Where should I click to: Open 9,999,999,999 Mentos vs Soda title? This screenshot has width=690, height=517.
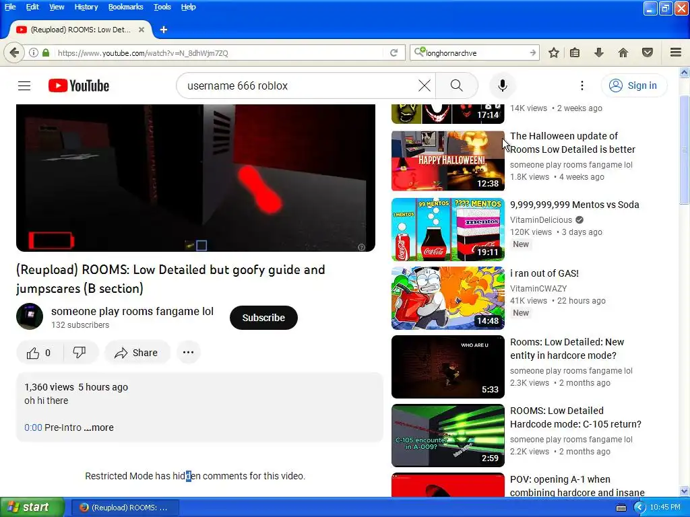click(x=574, y=205)
